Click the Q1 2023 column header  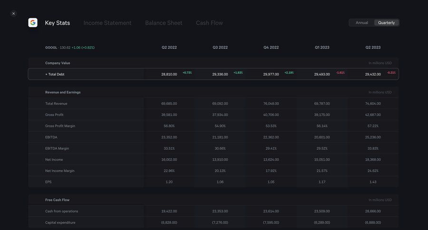point(322,48)
